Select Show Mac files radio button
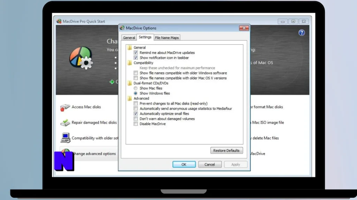 pyautogui.click(x=136, y=88)
